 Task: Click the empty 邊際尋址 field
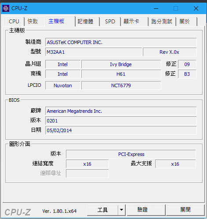[87, 174]
